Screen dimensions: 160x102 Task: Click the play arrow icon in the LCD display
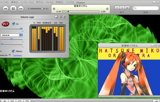(x=54, y=9)
